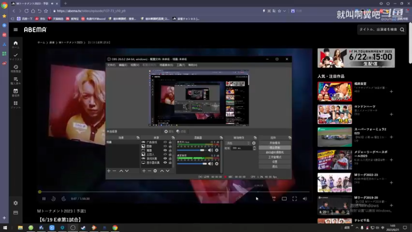412x232 pixels.
Task: Mute the lower audio mixer channel in OBS
Action: pos(210,163)
